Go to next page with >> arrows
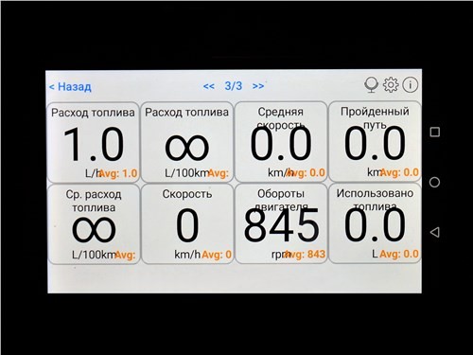 point(258,86)
